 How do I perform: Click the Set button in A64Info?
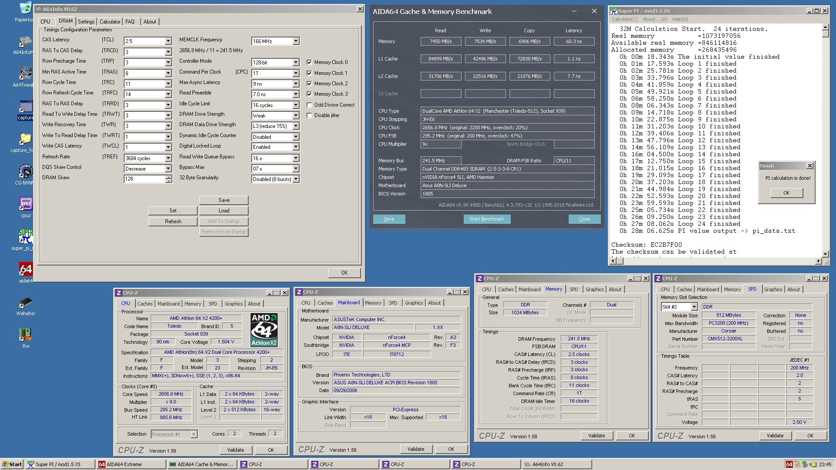pos(173,211)
